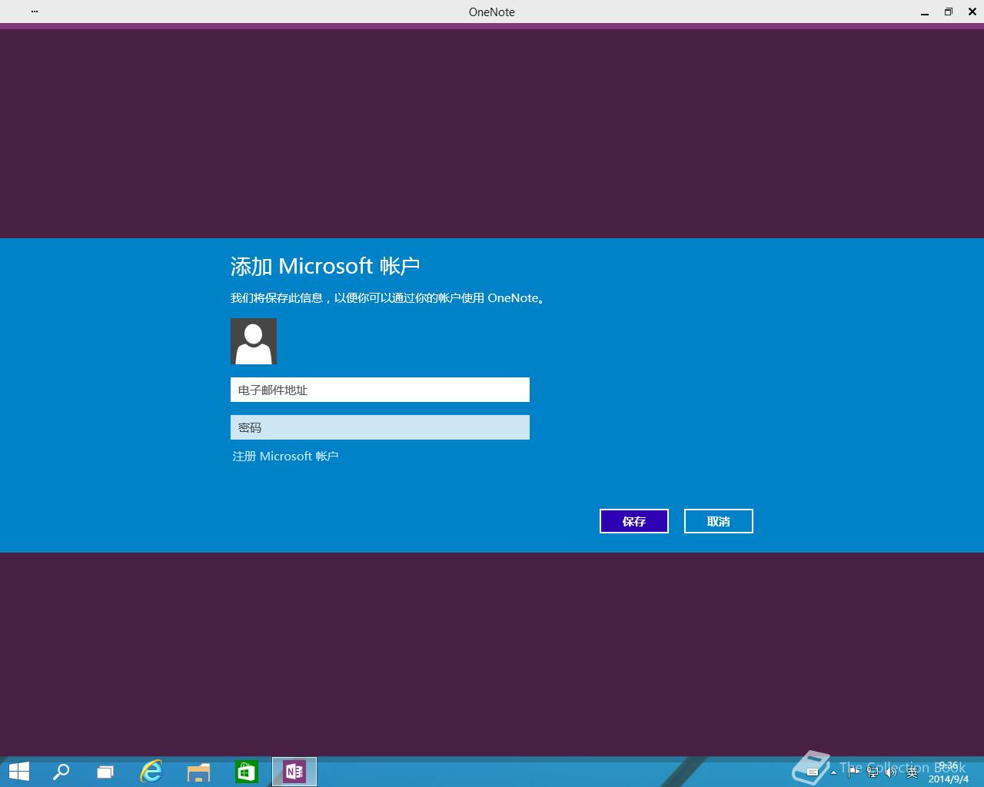Screen dimensions: 984x787
Task: Open Task View on the taskbar
Action: [x=105, y=772]
